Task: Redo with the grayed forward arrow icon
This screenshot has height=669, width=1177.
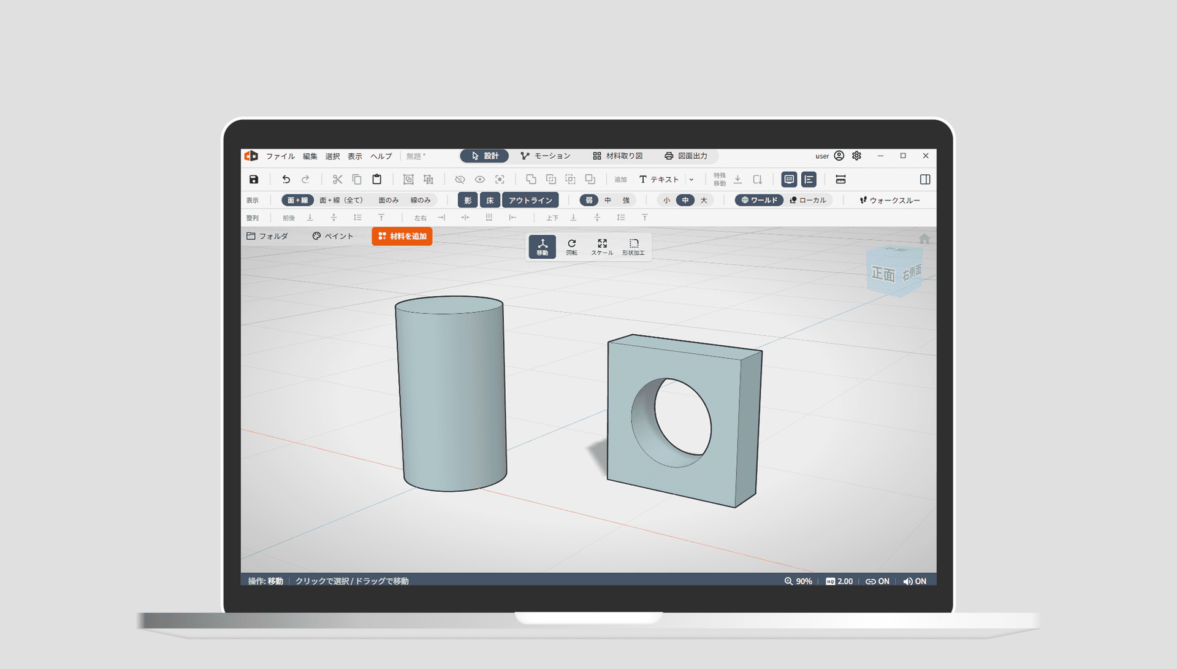Action: 305,180
